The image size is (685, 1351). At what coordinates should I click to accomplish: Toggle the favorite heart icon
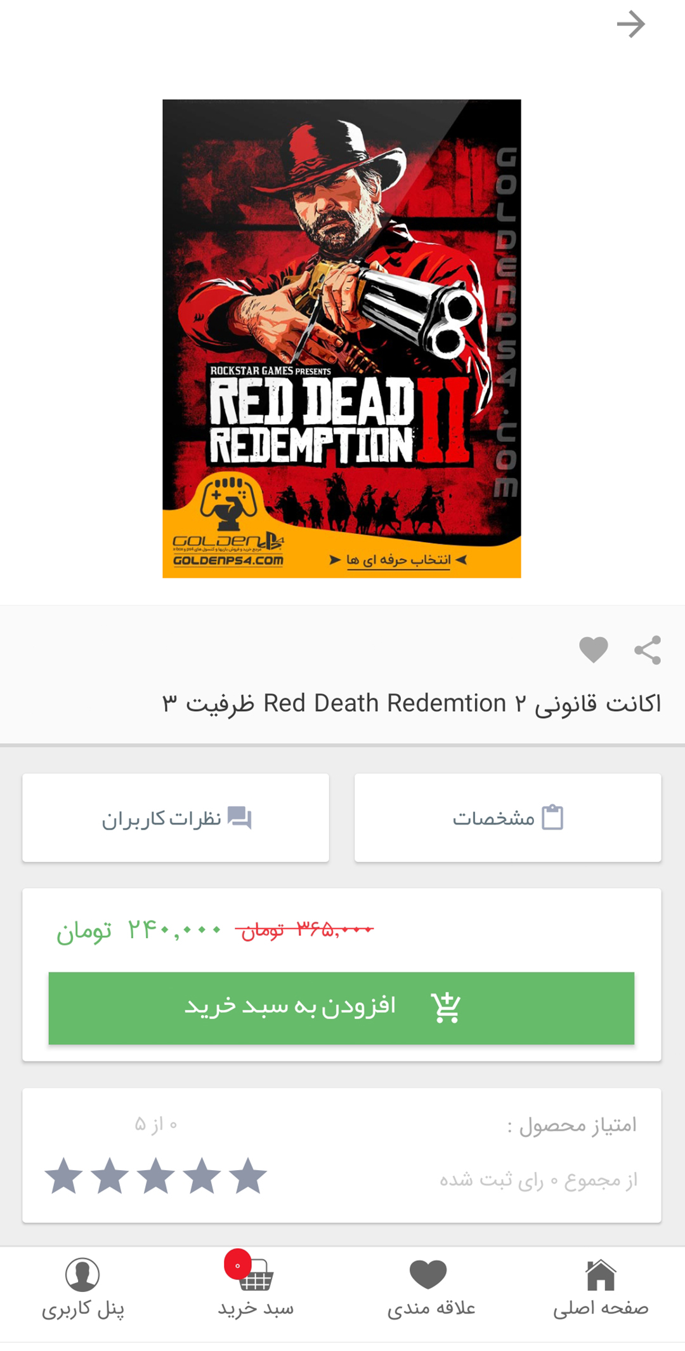(x=594, y=650)
